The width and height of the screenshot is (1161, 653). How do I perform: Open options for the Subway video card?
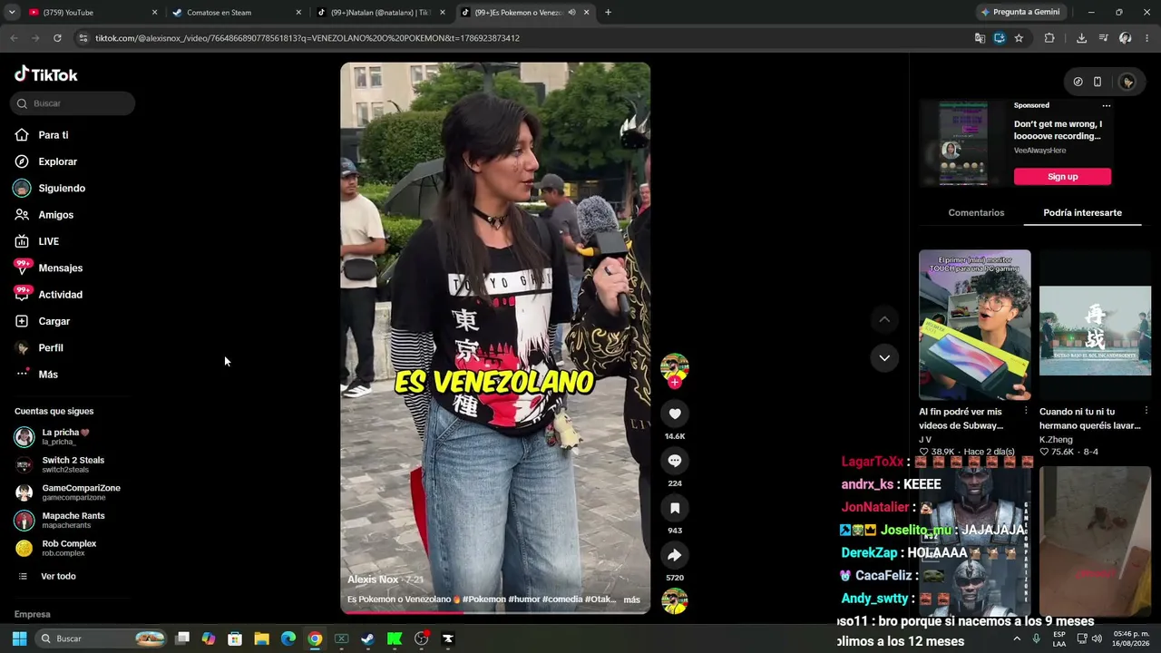(1026, 411)
